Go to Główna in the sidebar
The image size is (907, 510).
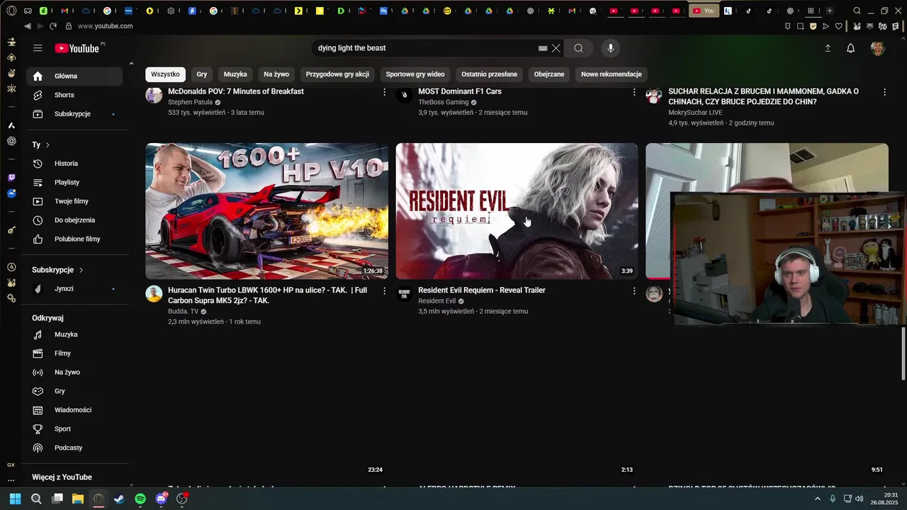tap(74, 76)
